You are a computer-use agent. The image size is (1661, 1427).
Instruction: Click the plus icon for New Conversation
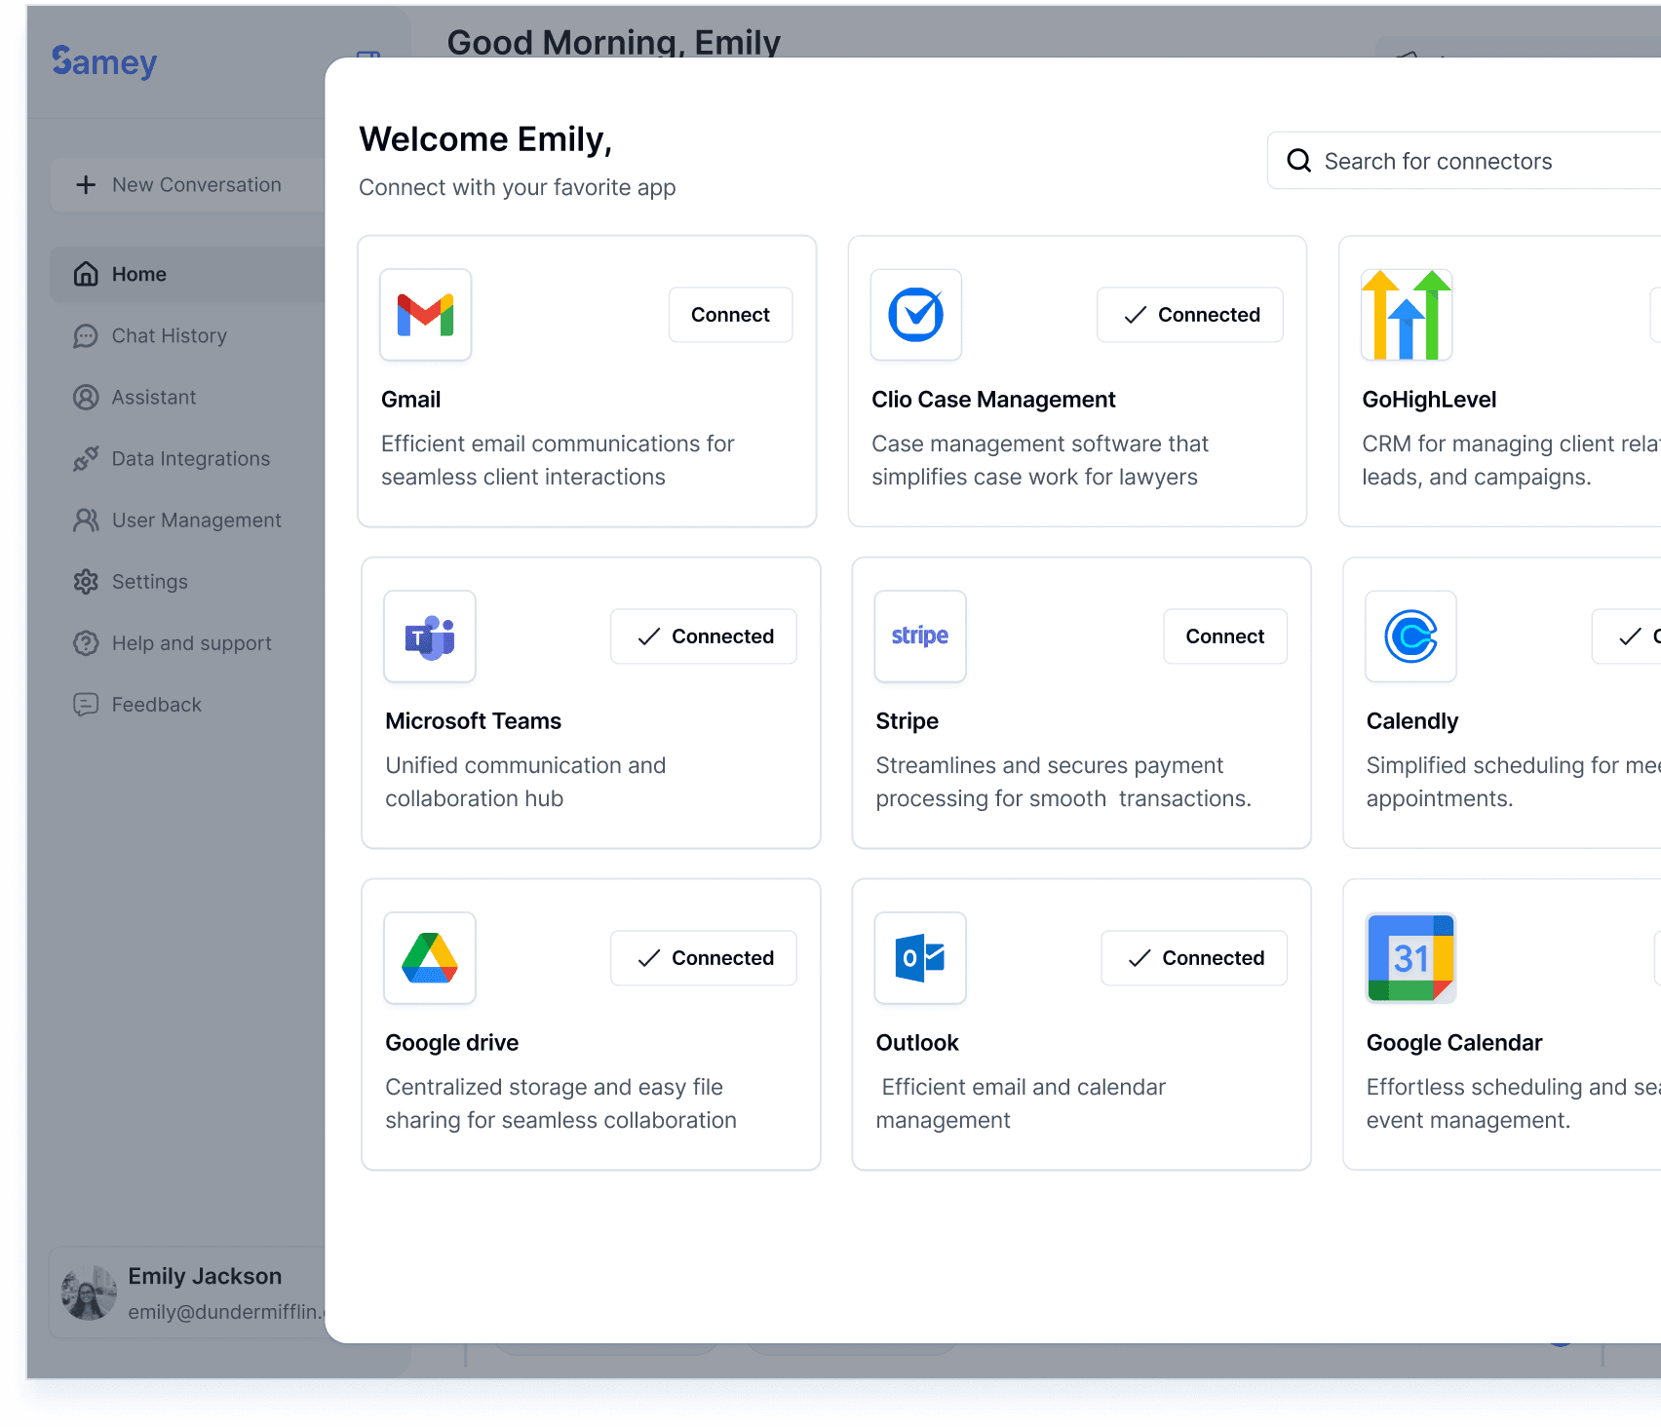coord(86,184)
